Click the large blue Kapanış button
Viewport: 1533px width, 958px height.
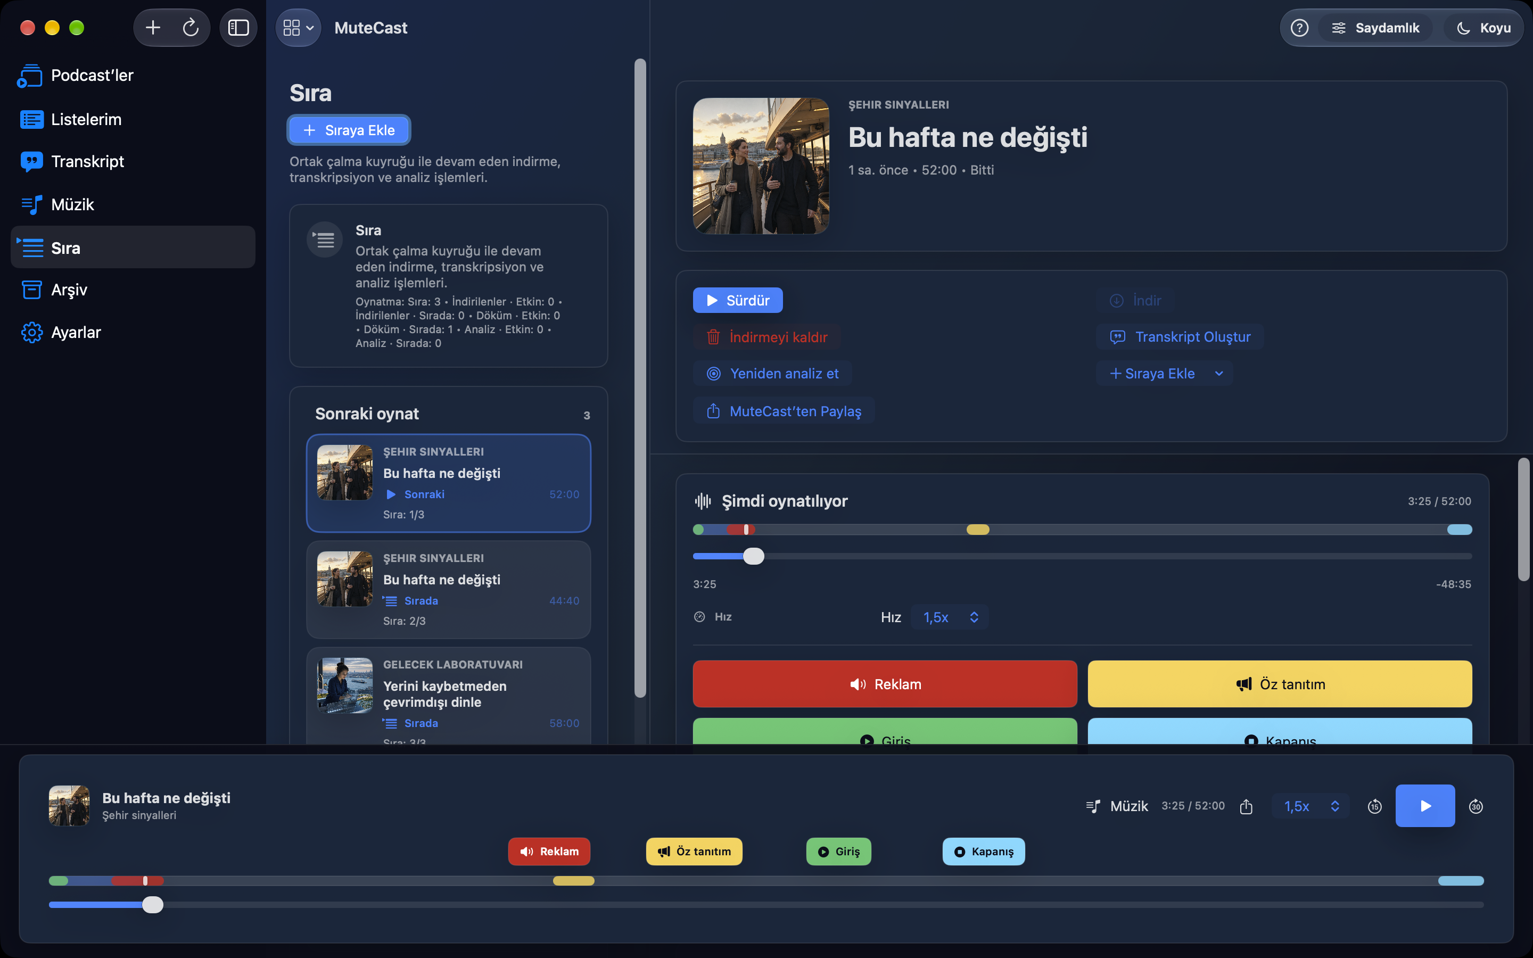tap(1280, 732)
